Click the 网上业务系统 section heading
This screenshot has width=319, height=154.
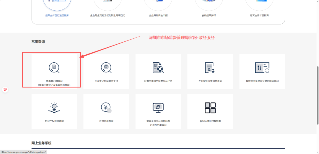coord(42,143)
